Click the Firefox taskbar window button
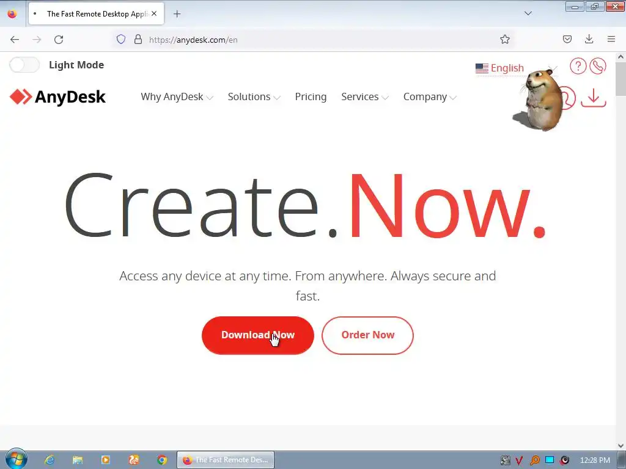 226,460
